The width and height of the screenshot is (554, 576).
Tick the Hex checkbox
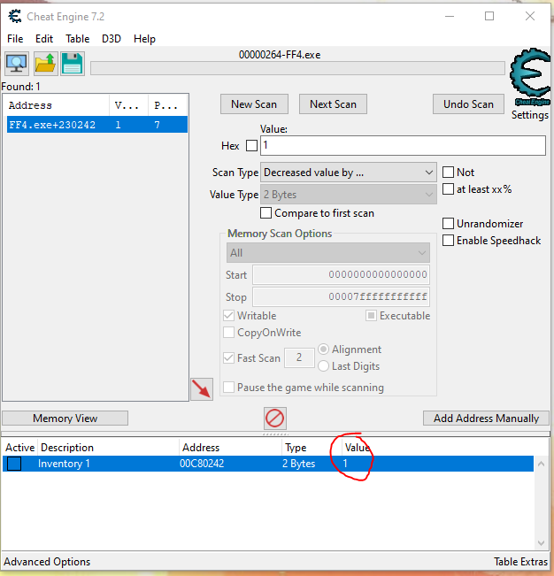pos(251,145)
